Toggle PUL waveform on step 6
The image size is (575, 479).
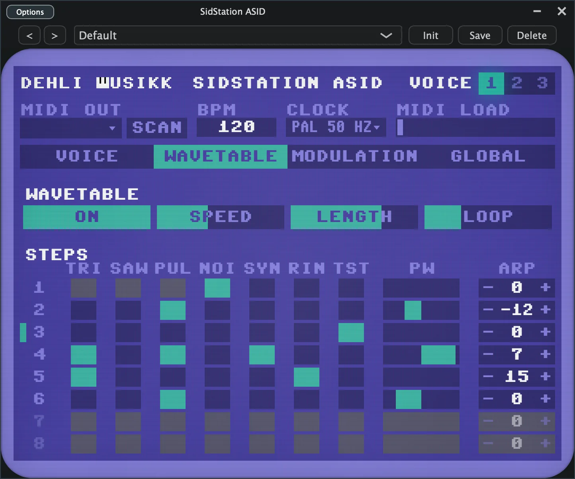click(x=173, y=399)
